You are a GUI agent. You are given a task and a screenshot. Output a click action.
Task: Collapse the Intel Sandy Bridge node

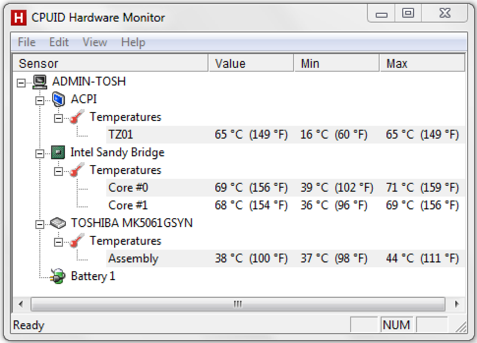pyautogui.click(x=39, y=154)
